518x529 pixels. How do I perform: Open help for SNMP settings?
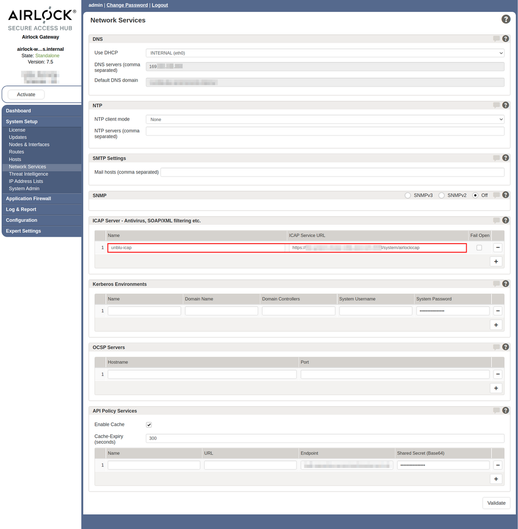tap(506, 195)
